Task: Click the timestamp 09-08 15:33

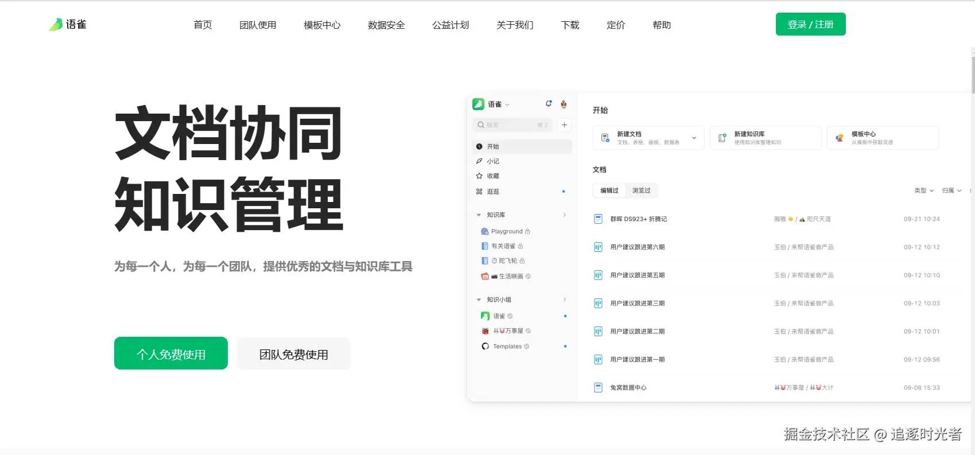Action: [922, 388]
